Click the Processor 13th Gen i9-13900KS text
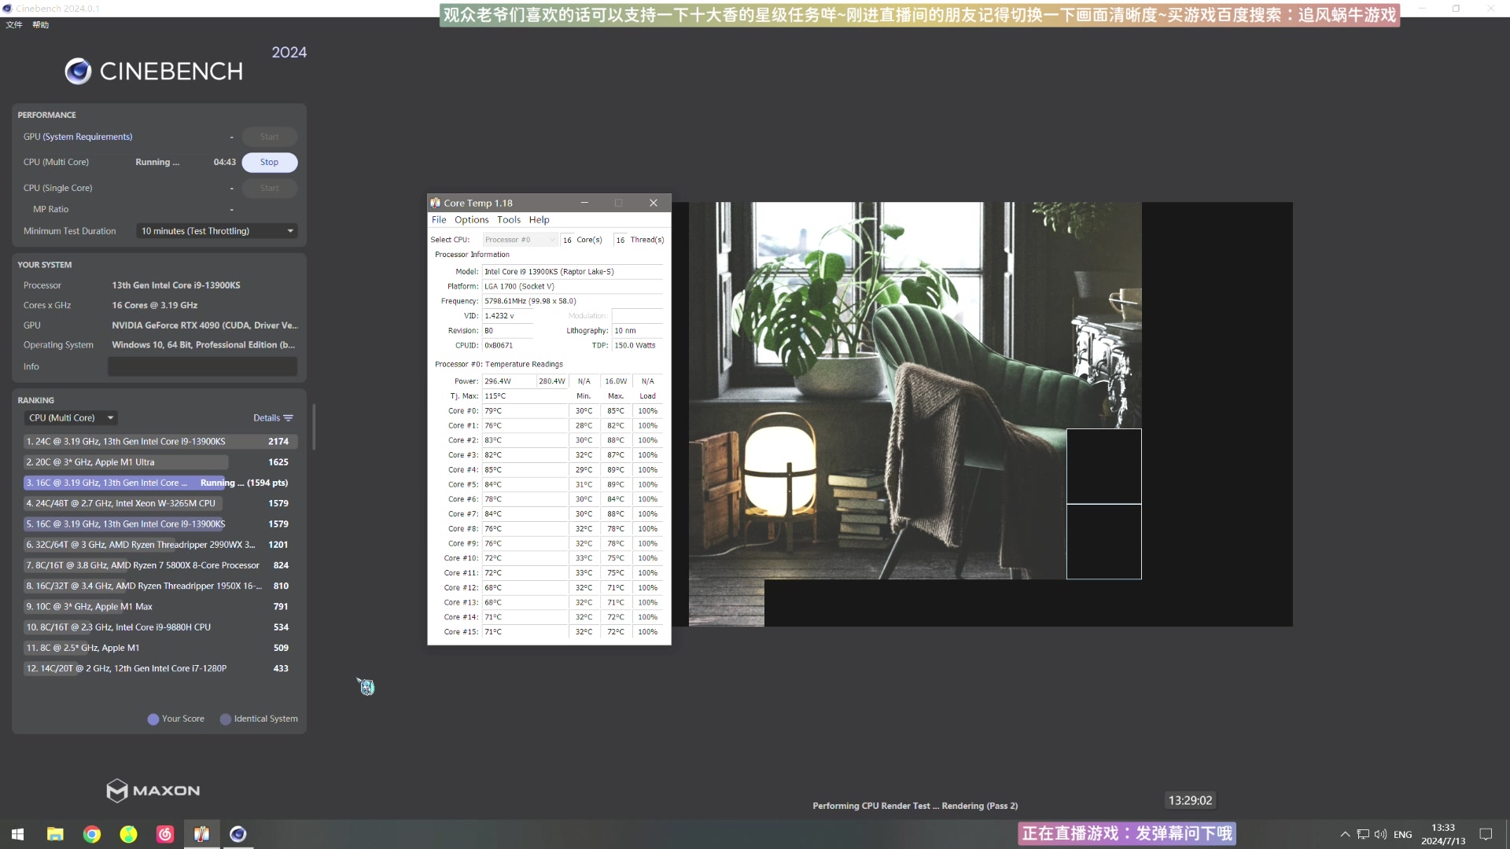Viewport: 1510px width, 849px height. [x=176, y=285]
